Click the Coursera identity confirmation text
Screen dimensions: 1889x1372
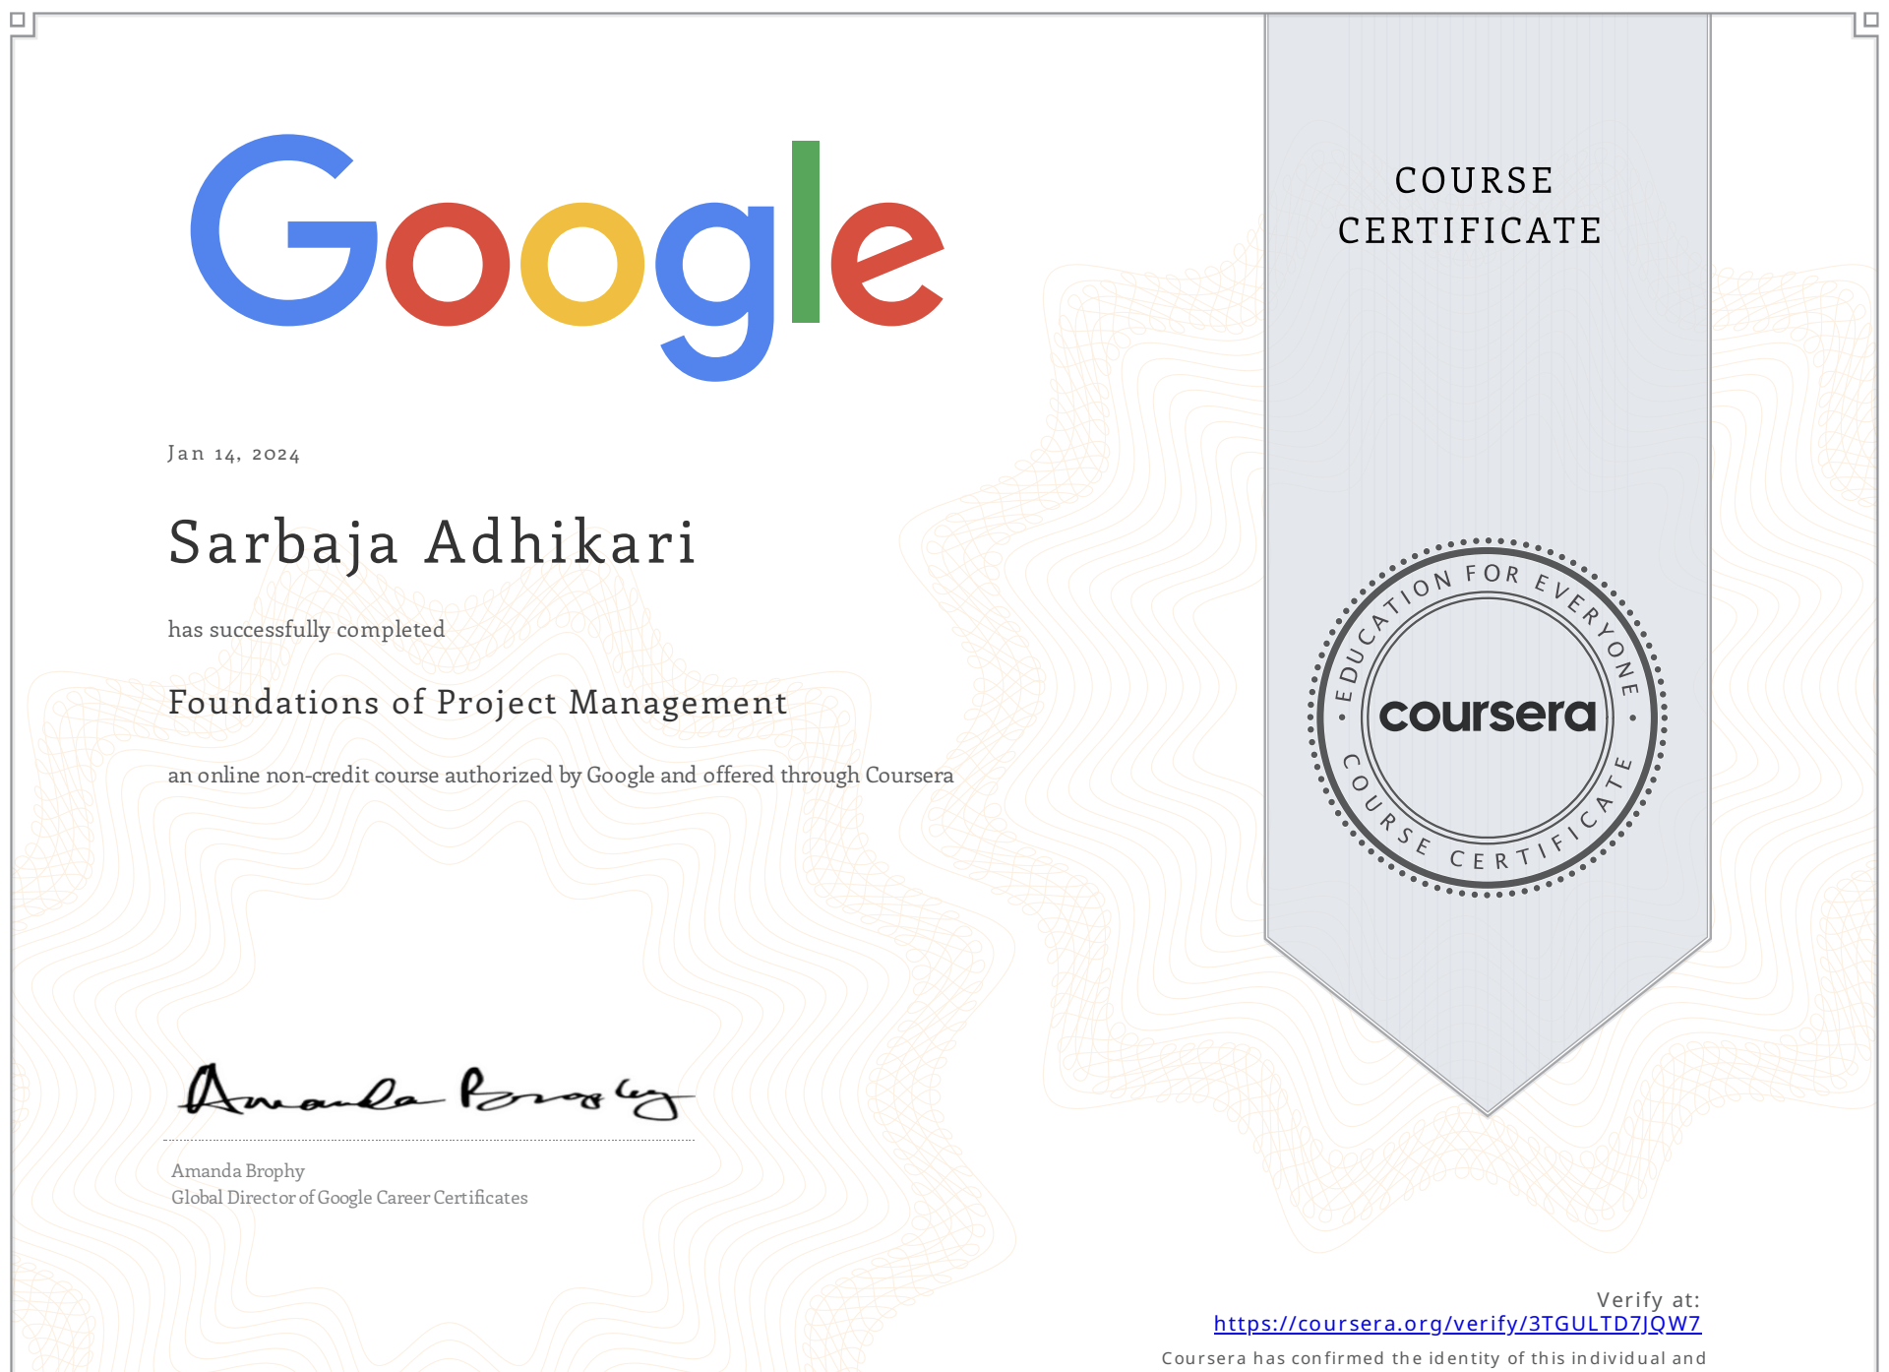click(1432, 1358)
